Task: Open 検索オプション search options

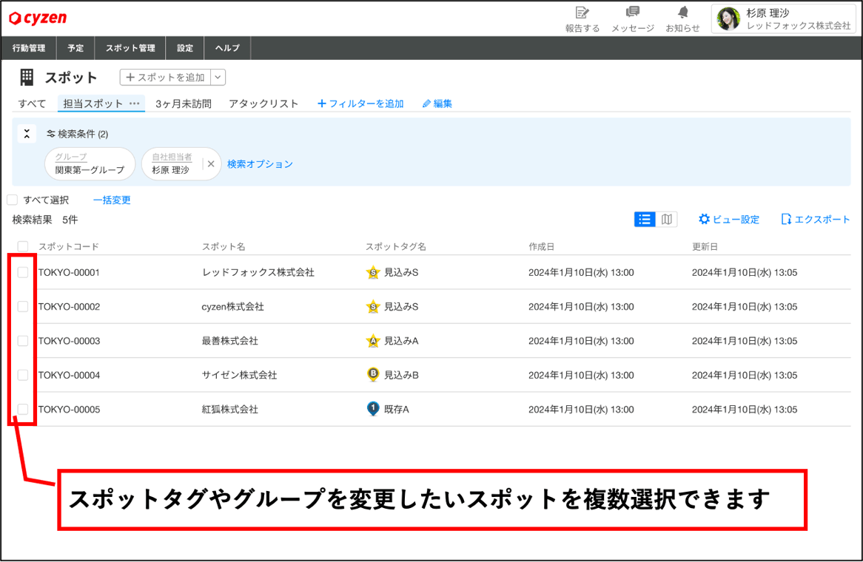Action: tap(260, 164)
